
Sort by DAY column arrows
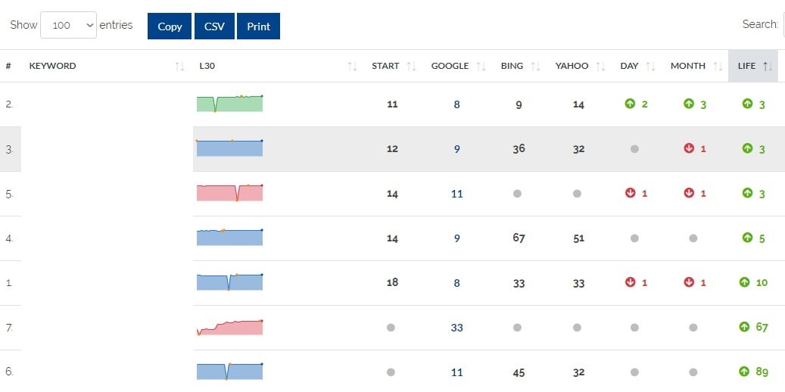[650, 67]
